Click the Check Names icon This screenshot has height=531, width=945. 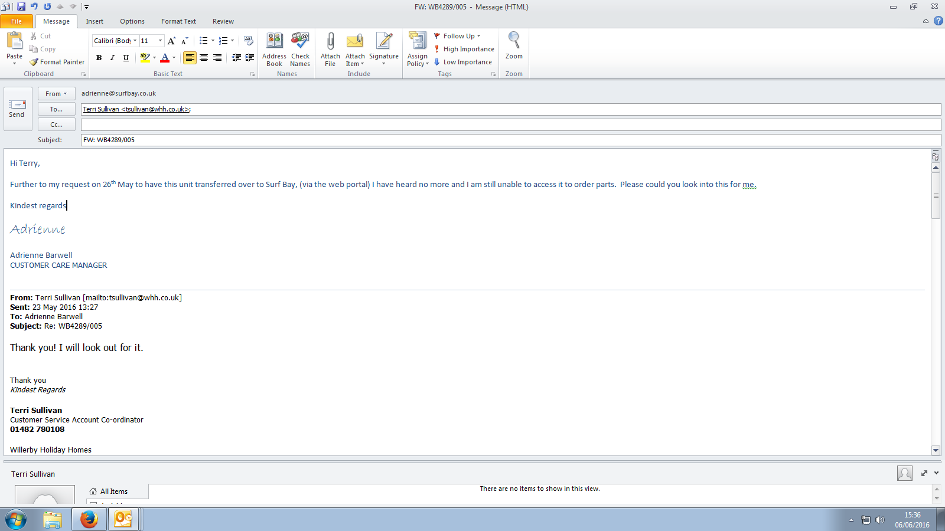(300, 42)
